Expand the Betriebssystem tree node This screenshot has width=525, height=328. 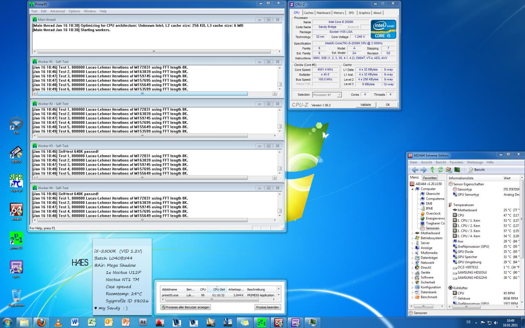[413, 238]
